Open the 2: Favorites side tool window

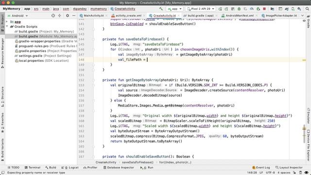coord(2,123)
